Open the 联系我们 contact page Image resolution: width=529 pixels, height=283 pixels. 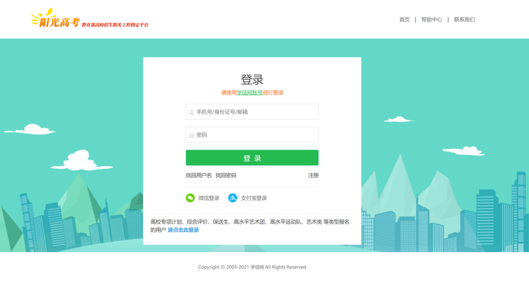click(x=464, y=20)
